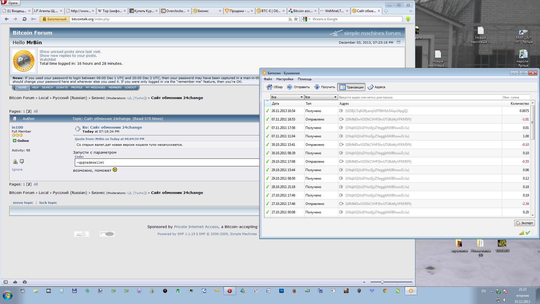
Task: Open the Opera tab list dropdown arrow
Action: (411, 11)
